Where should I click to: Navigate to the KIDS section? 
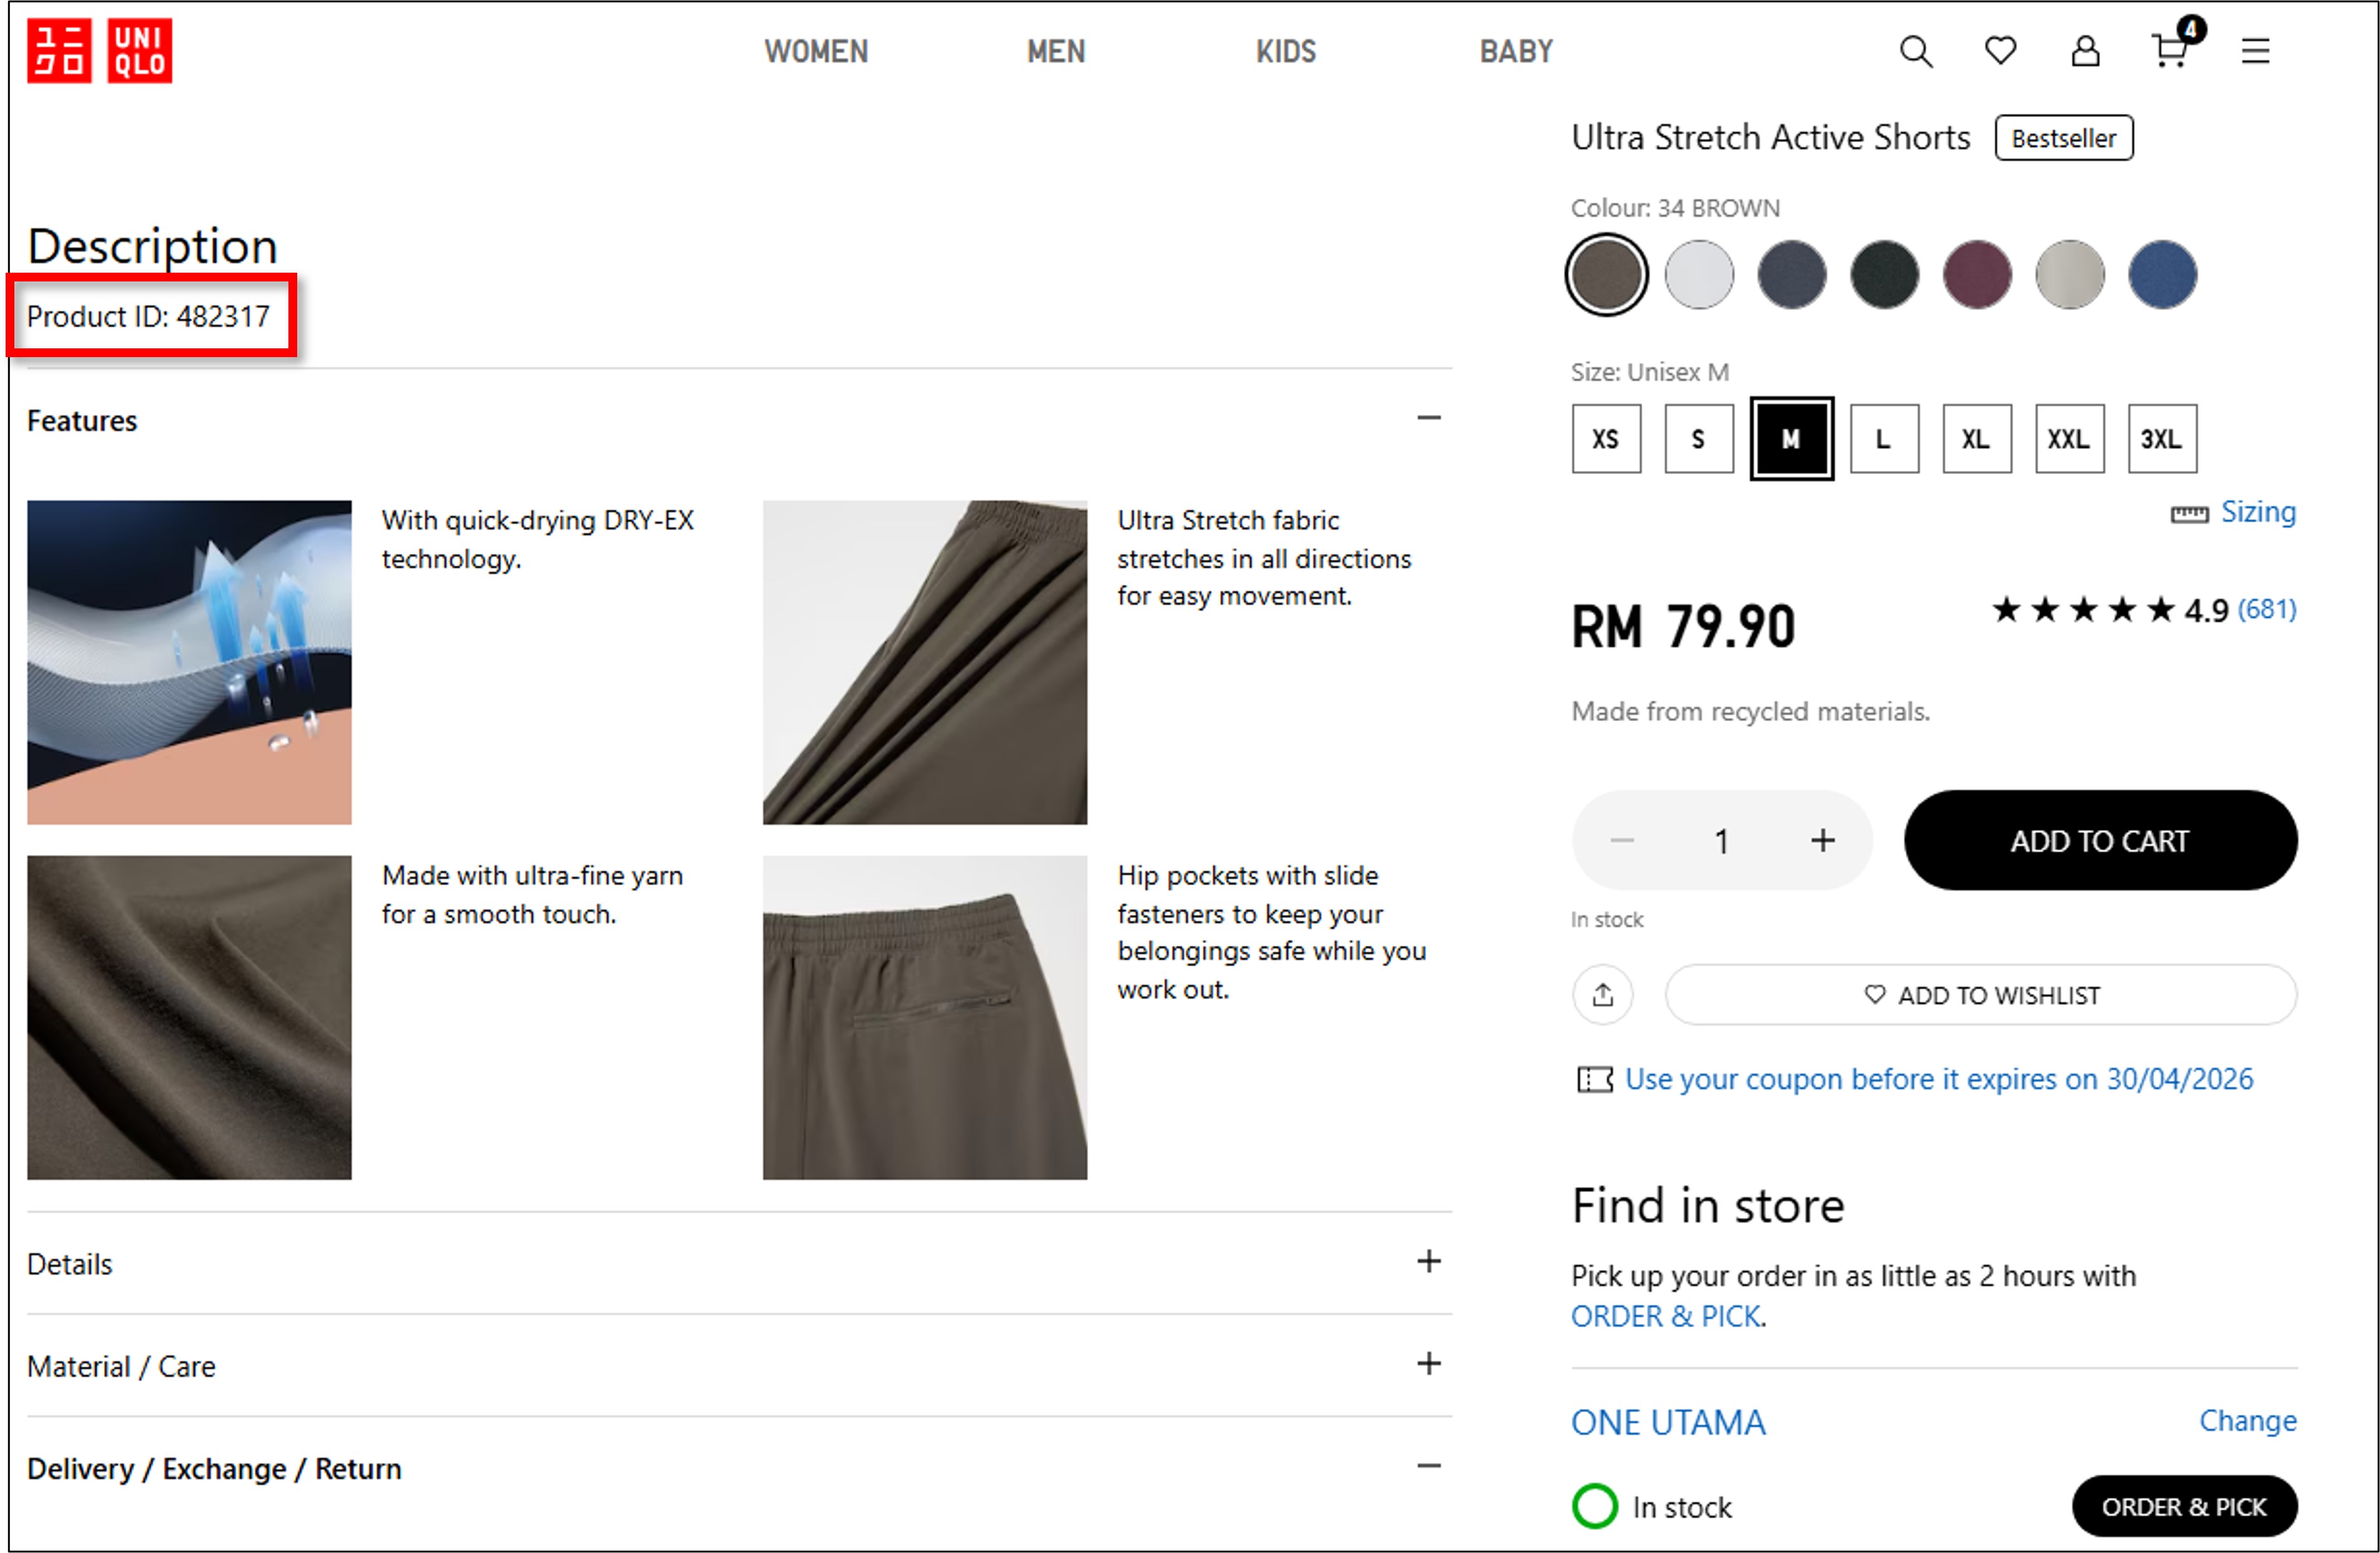pyautogui.click(x=1285, y=51)
